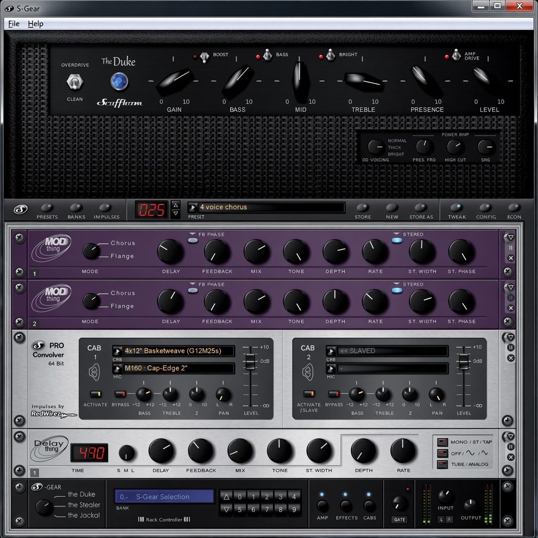Flip the Overdrive/Clean toggle switch
The image size is (538, 538).
[x=75, y=81]
